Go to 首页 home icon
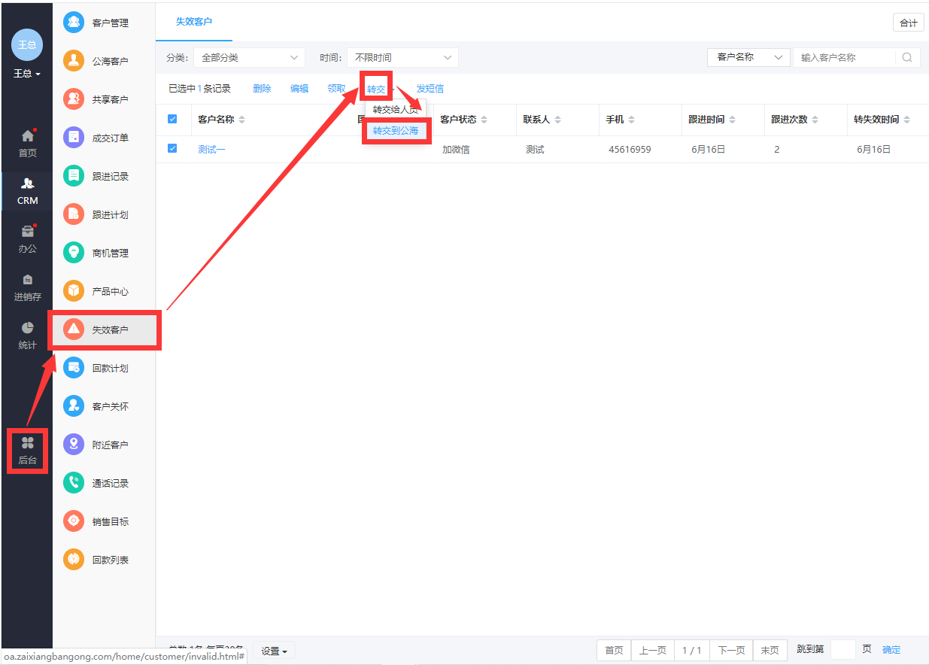Image resolution: width=929 pixels, height=665 pixels. click(28, 136)
